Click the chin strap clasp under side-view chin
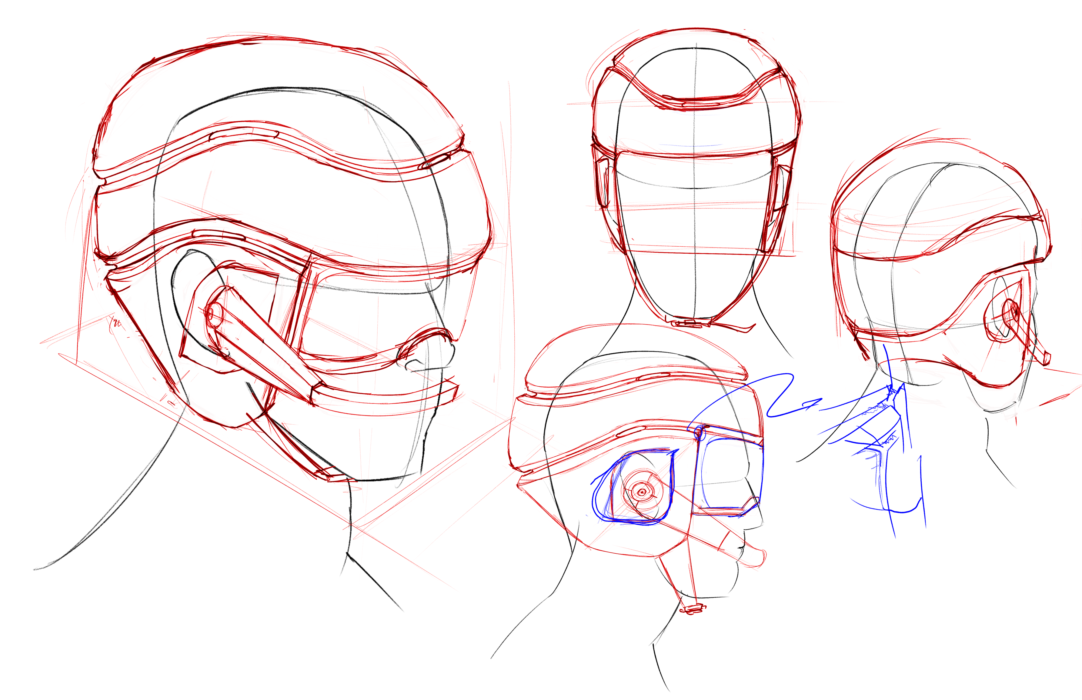 tap(693, 608)
